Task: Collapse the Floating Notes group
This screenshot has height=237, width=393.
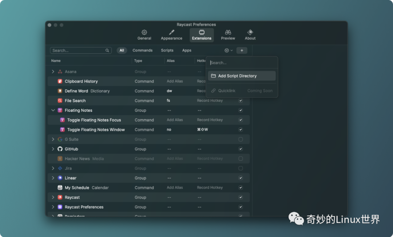Action: point(53,110)
